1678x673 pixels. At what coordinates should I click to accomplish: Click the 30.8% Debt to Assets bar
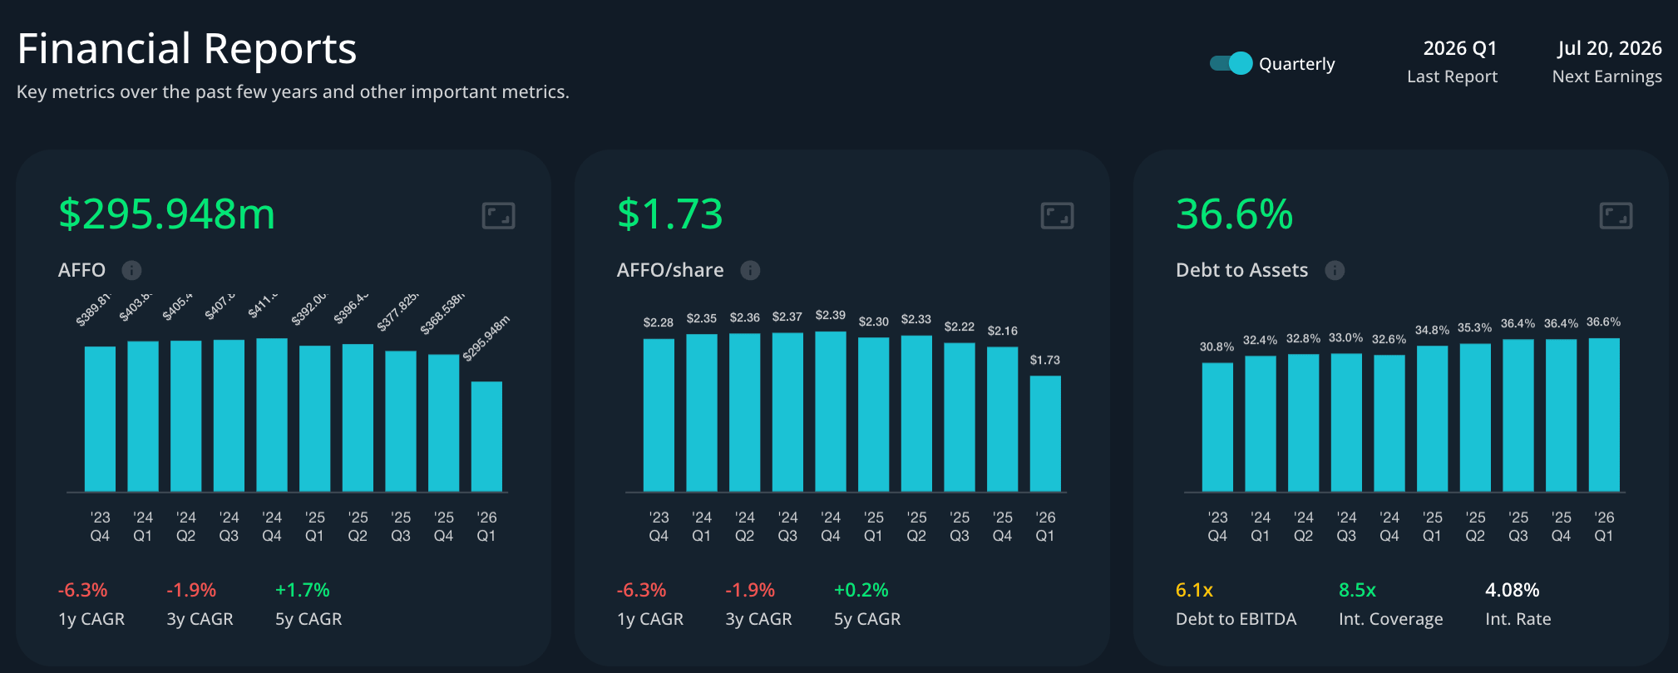pos(1217,427)
